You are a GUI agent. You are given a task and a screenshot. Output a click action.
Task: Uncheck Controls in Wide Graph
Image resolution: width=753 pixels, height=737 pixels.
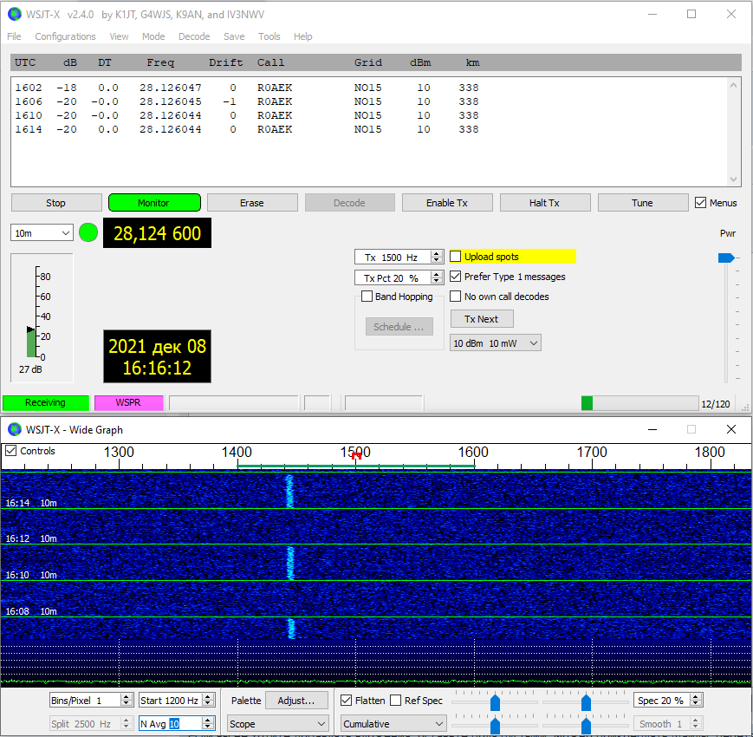pos(10,451)
